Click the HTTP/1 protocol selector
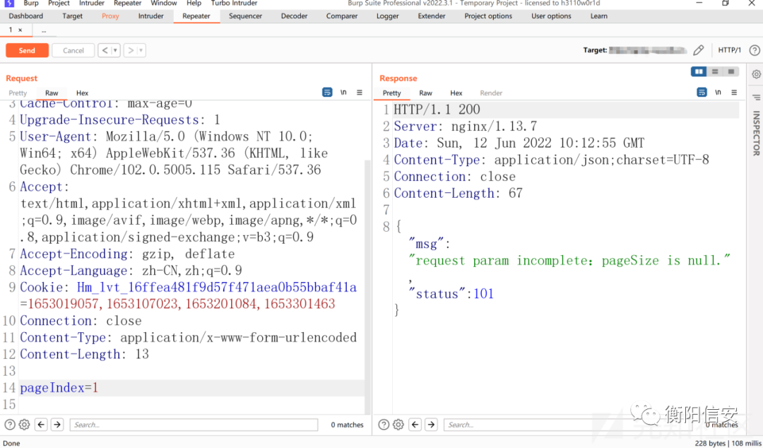The height and width of the screenshot is (448, 763). 729,50
